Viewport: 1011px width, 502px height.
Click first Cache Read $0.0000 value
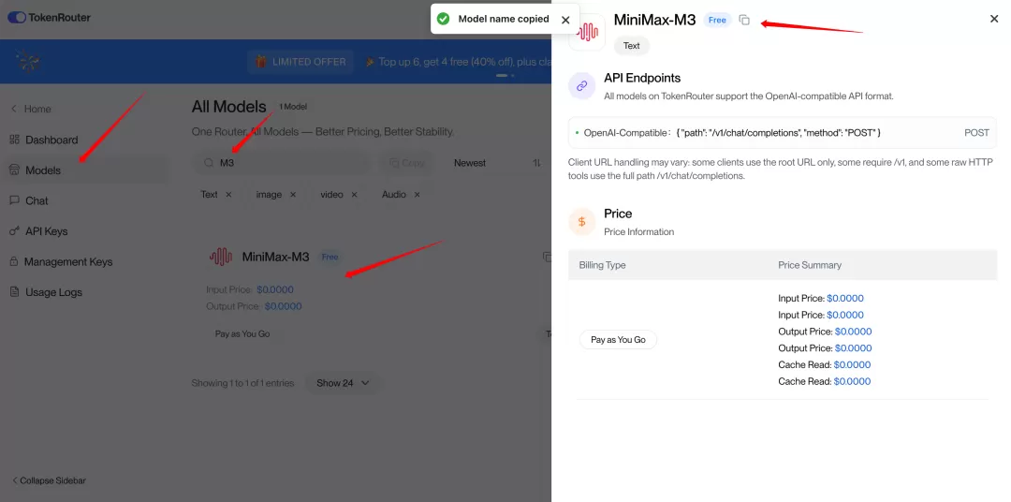[x=853, y=365]
